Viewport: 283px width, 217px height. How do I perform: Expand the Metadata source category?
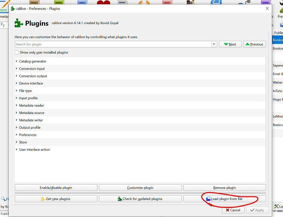tap(17, 113)
